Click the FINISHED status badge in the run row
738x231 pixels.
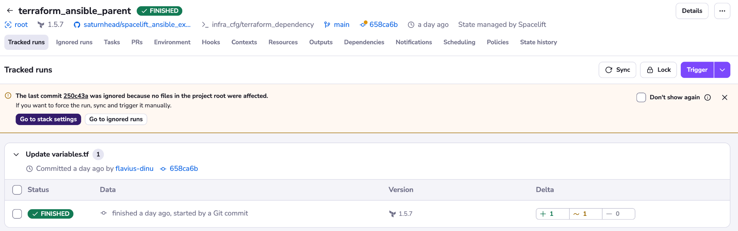point(51,214)
